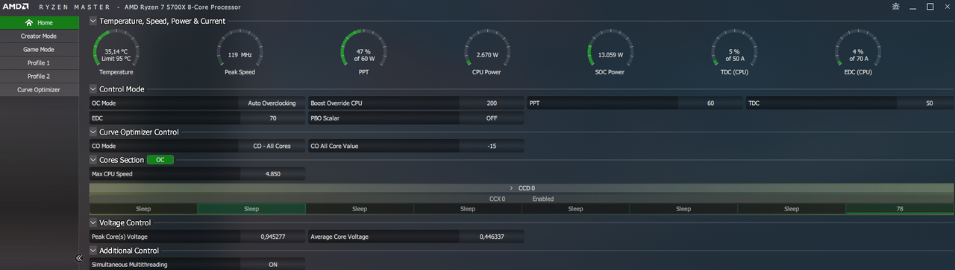Viewport: 955px width, 270px height.
Task: Click the CCX 0 label
Action: (x=497, y=199)
